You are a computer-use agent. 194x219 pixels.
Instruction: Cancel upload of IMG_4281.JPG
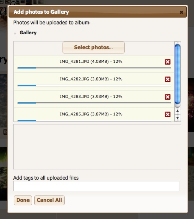(167, 62)
